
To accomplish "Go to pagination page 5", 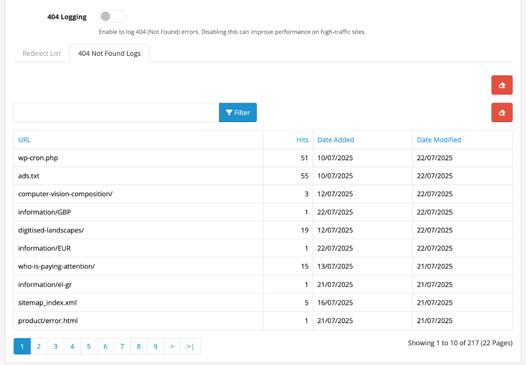I will point(89,346).
